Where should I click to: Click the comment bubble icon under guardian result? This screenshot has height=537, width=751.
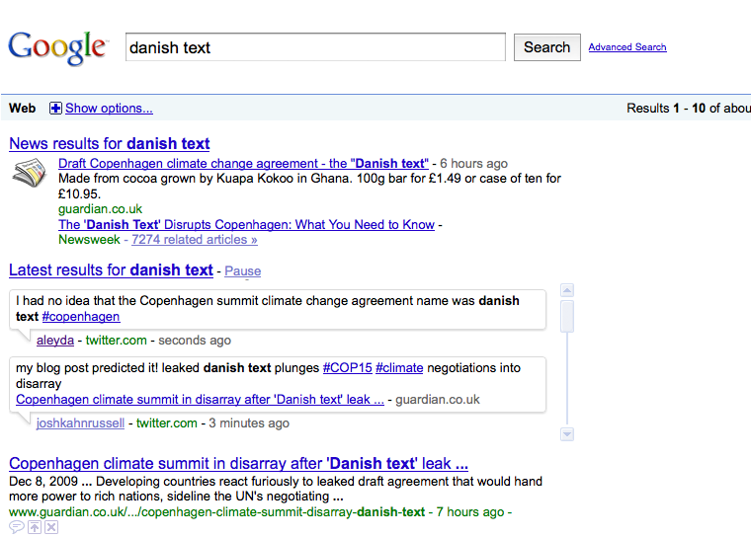16,527
